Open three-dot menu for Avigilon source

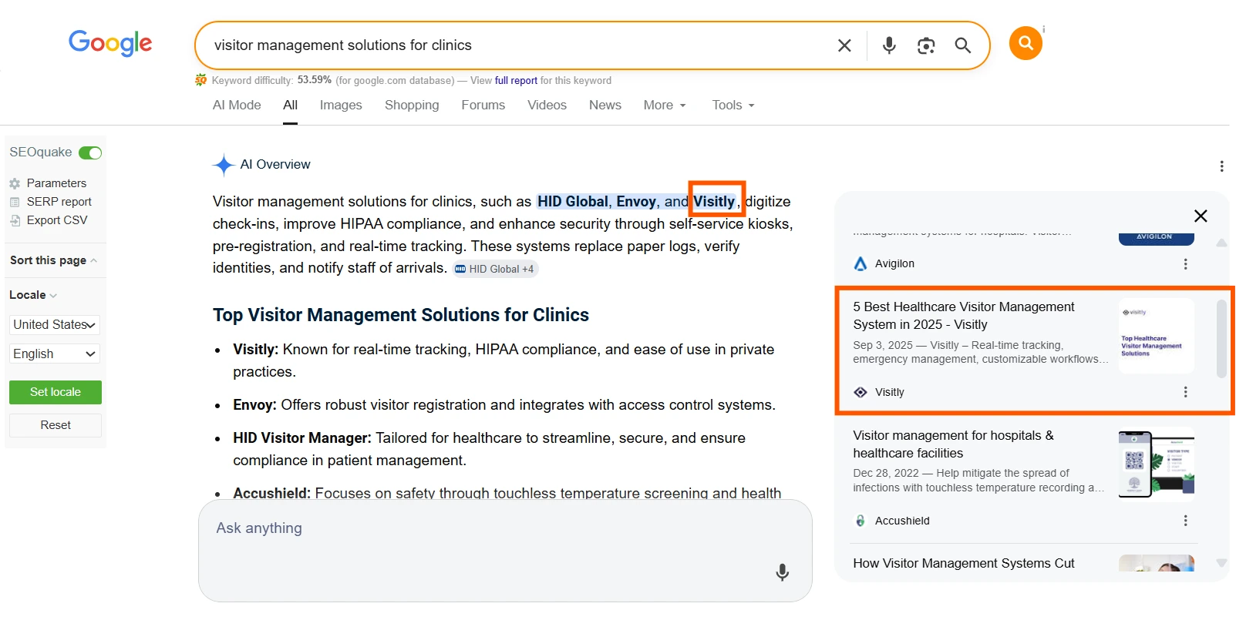1185,263
